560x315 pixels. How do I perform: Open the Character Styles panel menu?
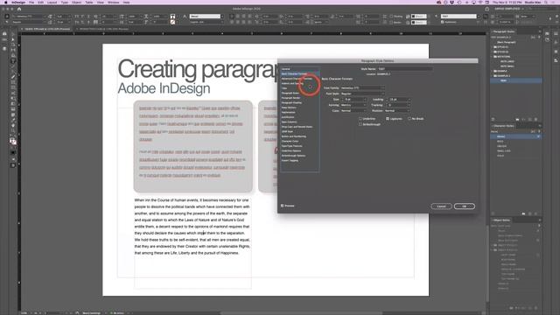point(540,126)
